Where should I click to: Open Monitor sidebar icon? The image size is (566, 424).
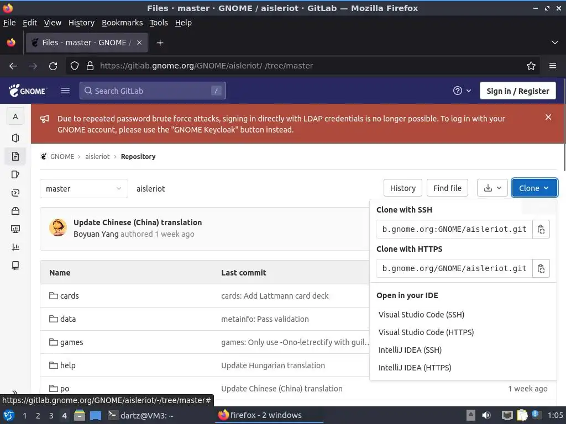pos(15,229)
